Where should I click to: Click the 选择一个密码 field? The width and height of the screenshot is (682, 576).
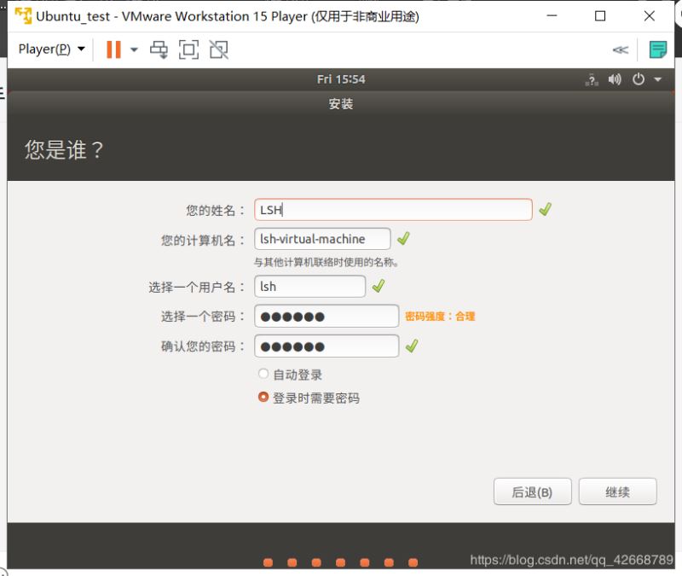click(326, 316)
